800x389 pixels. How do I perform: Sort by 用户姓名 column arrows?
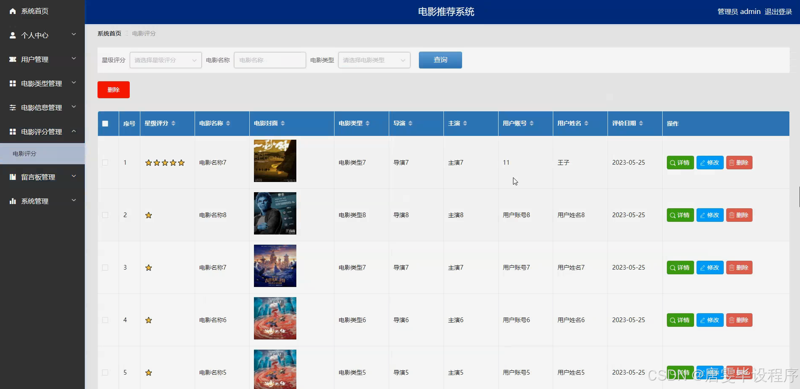click(x=586, y=123)
